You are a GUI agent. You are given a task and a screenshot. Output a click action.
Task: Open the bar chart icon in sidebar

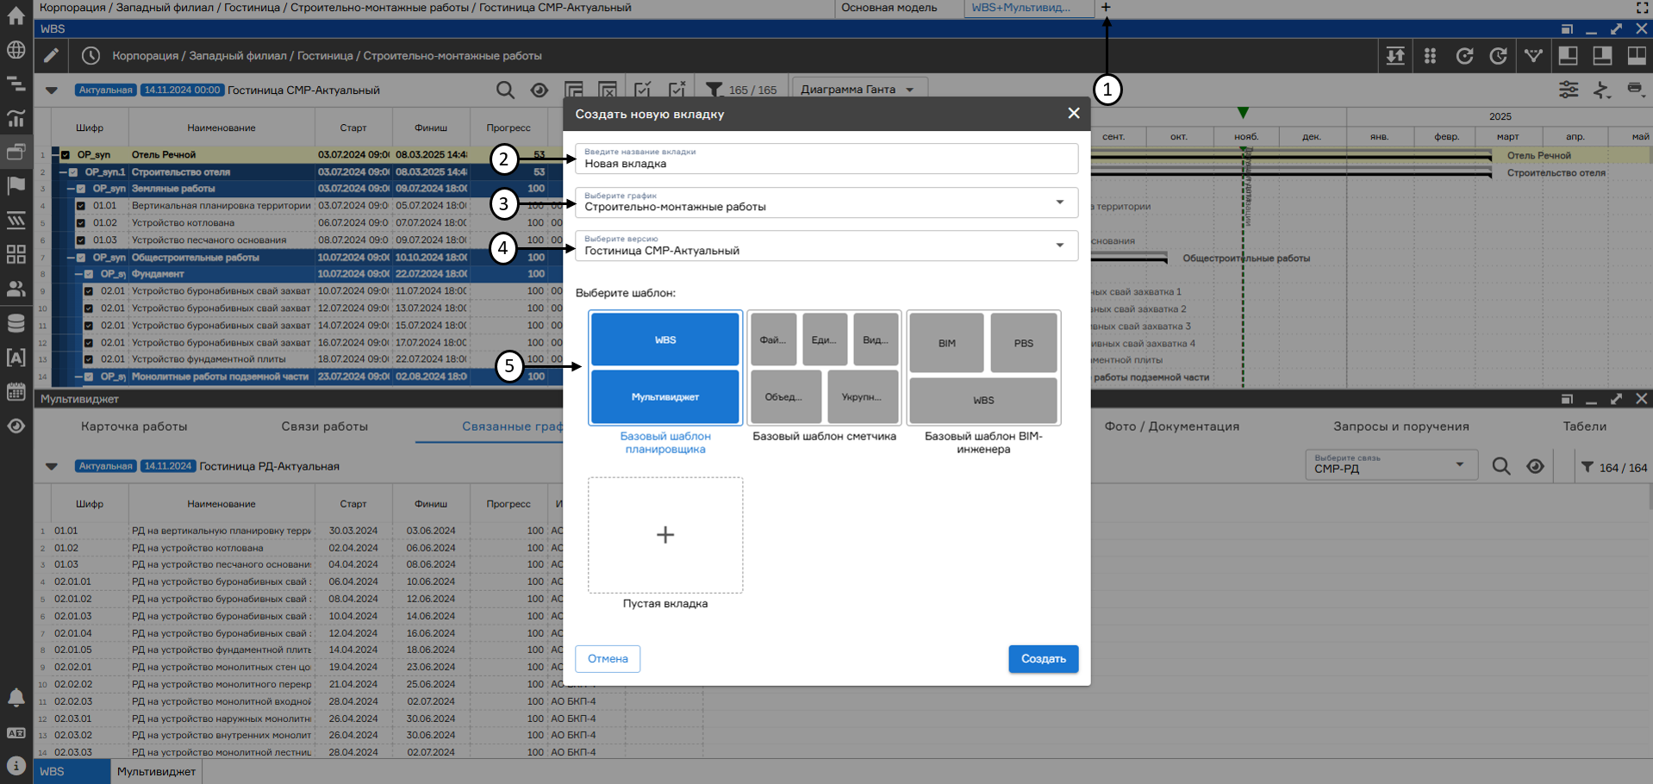coord(16,118)
